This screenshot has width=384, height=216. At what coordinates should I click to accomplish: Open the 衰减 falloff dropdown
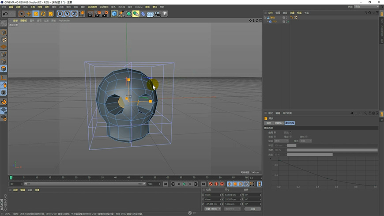coord(281,141)
